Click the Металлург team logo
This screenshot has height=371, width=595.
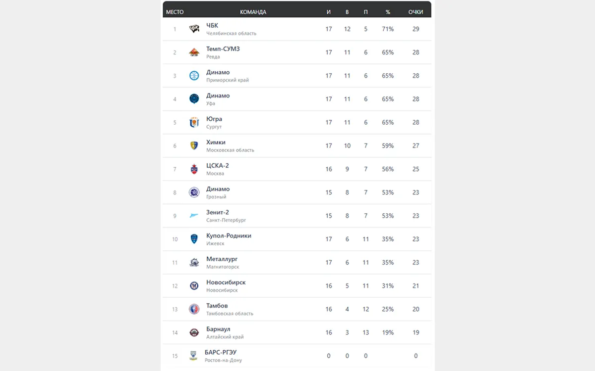[x=194, y=262]
